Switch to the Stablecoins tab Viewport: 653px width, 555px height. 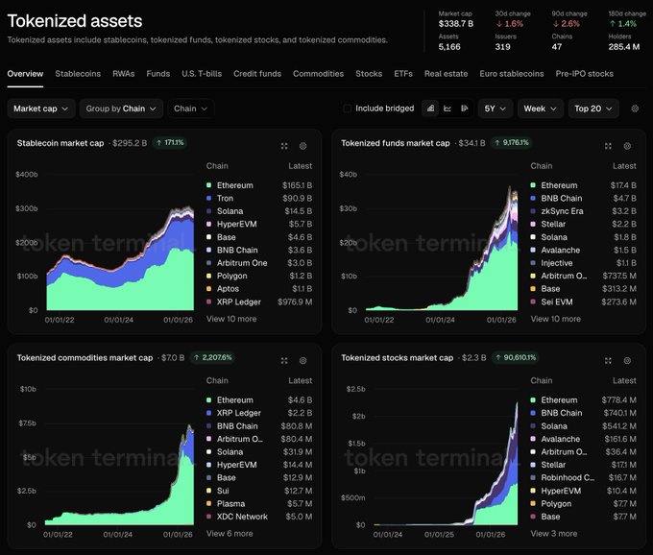[78, 74]
